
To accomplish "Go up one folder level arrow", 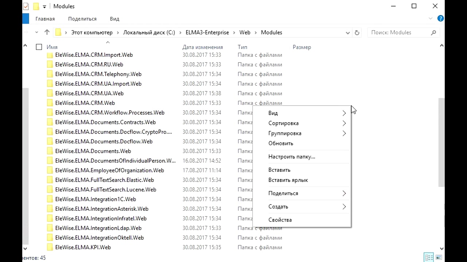I will click(x=47, y=32).
